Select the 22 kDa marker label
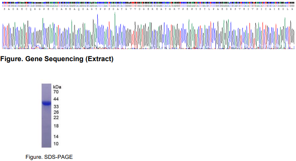 pyautogui.click(x=56, y=118)
